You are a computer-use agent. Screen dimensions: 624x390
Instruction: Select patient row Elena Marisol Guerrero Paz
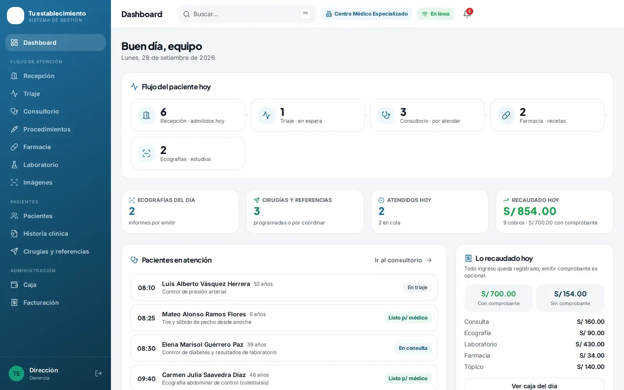click(284, 348)
